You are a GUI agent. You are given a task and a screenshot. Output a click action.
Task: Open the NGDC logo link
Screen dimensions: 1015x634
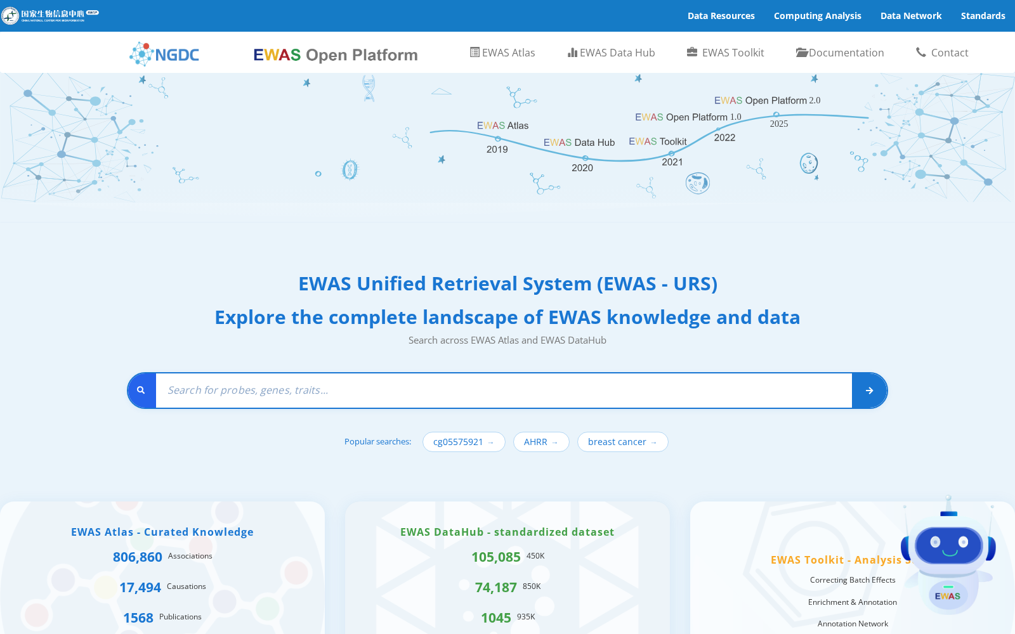tap(164, 55)
